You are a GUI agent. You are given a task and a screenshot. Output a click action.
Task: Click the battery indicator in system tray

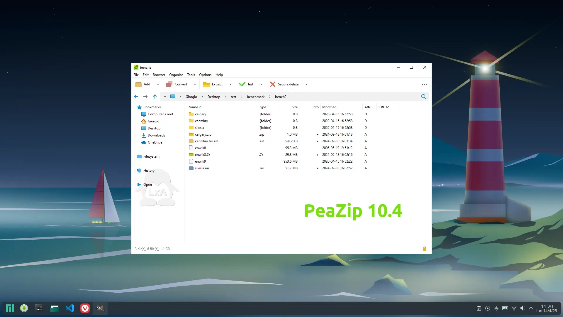click(x=505, y=308)
